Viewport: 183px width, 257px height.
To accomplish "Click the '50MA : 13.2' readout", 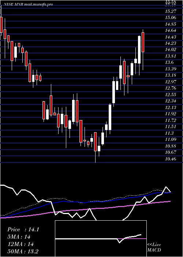I will pos(23,251).
